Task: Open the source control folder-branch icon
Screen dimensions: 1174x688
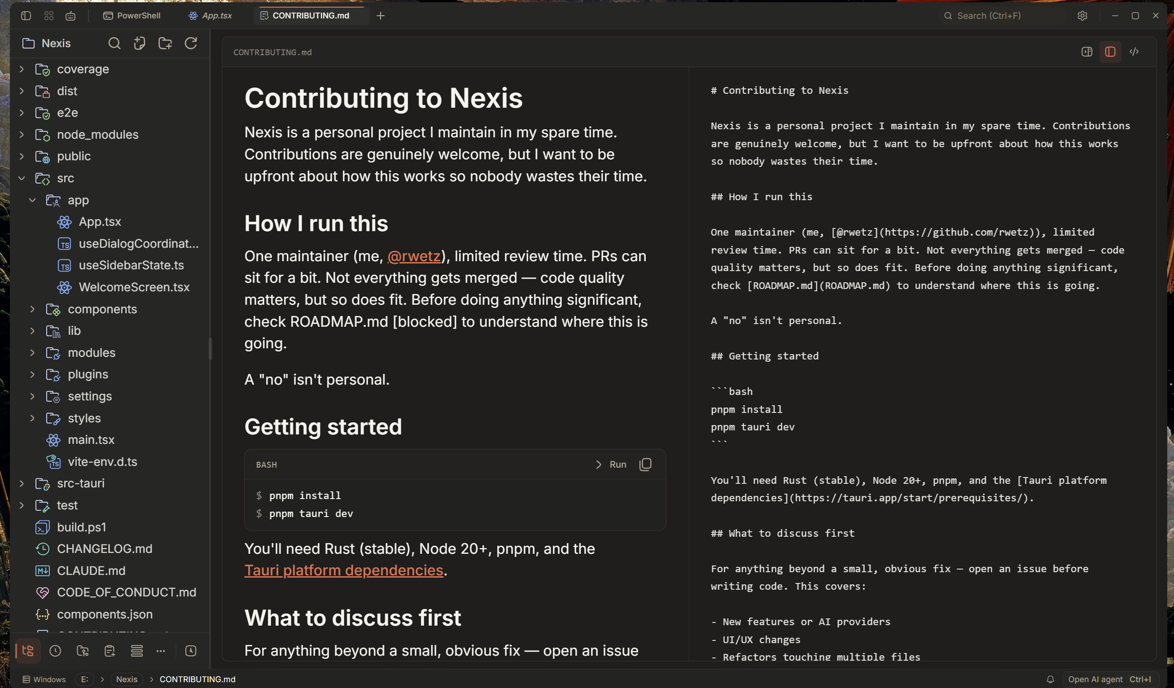Action: [x=83, y=651]
